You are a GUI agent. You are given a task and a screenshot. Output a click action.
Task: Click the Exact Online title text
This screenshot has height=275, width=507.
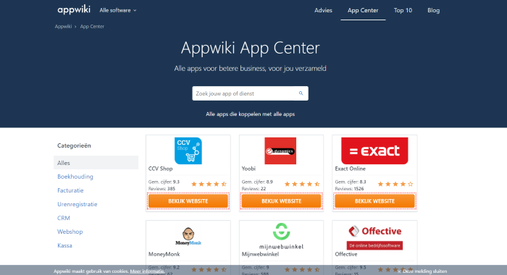click(x=350, y=169)
